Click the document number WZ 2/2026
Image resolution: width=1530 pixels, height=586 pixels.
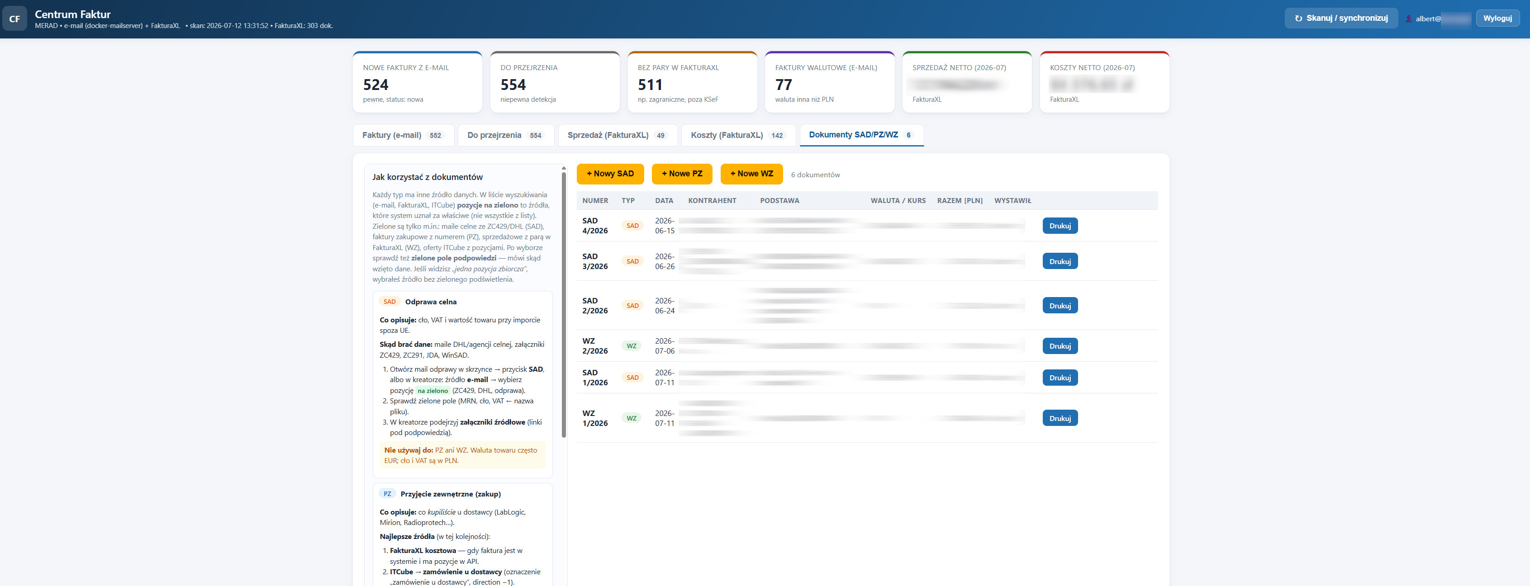click(x=594, y=346)
